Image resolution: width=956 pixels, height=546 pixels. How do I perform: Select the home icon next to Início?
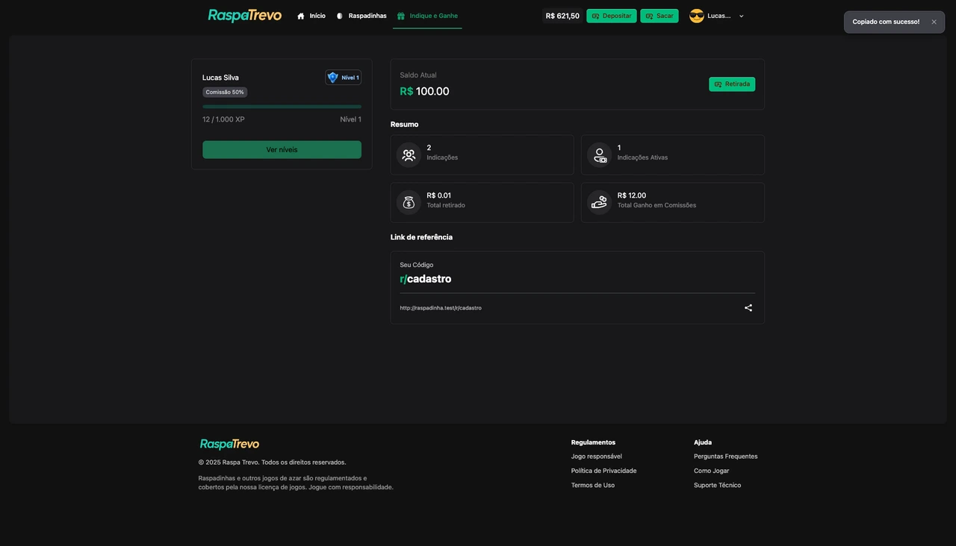click(300, 15)
